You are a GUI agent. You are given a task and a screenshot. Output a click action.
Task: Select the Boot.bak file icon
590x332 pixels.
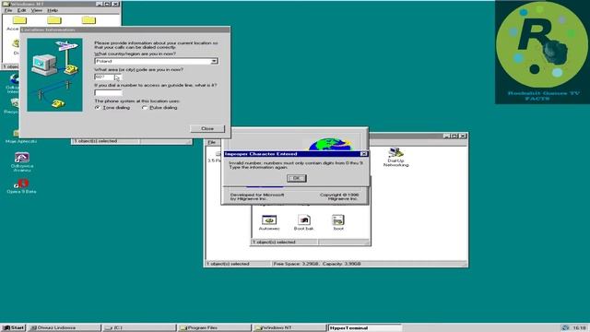pos(303,222)
